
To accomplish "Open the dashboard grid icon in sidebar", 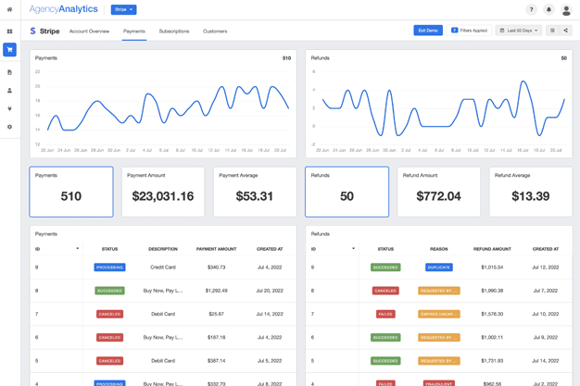I will coord(9,31).
